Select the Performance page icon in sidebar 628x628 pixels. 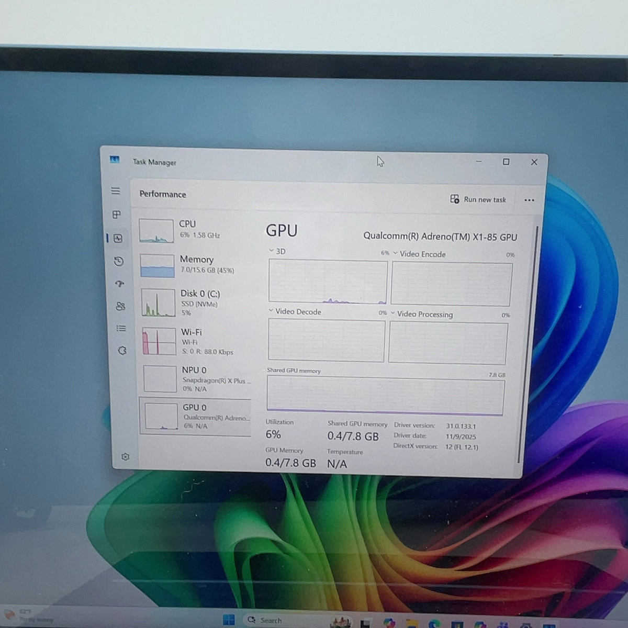(x=118, y=239)
